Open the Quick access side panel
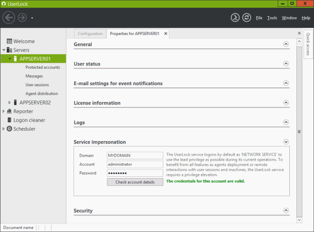 coord(308,44)
